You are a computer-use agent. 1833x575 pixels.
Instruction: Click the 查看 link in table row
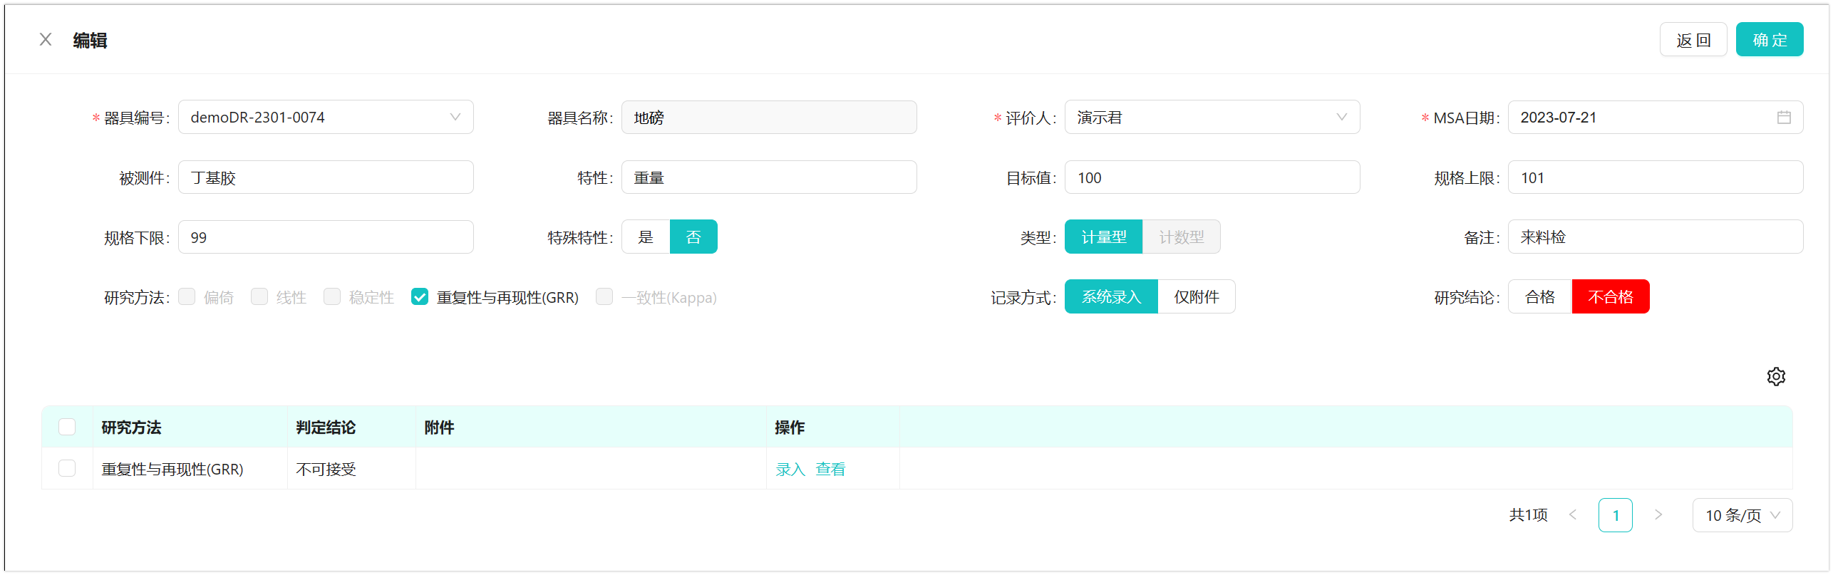pos(830,470)
